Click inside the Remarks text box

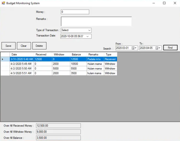[x=96, y=21]
